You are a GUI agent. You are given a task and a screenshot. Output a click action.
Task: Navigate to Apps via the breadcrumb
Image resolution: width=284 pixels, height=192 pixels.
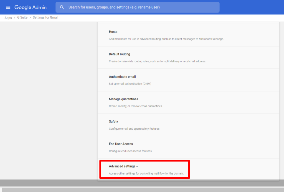(x=8, y=17)
